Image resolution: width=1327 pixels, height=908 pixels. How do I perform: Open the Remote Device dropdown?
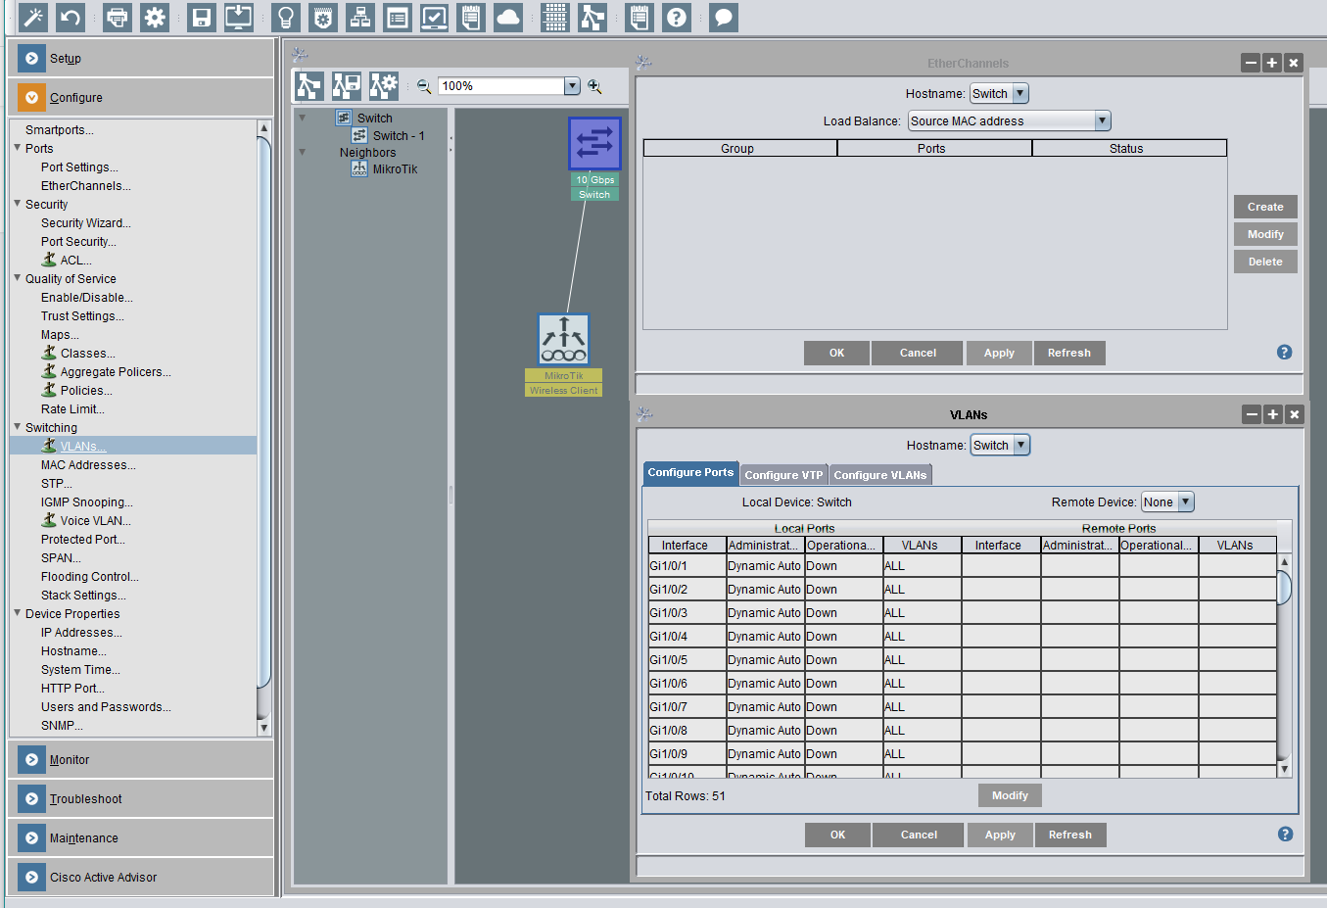coord(1185,502)
